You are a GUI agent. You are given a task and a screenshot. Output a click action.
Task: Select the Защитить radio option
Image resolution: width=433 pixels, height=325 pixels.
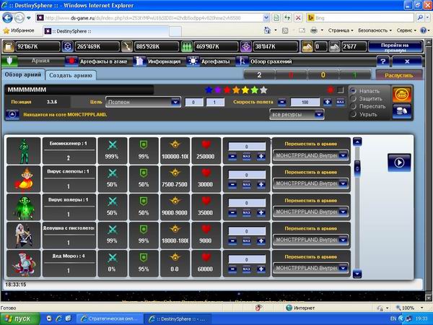(x=353, y=98)
